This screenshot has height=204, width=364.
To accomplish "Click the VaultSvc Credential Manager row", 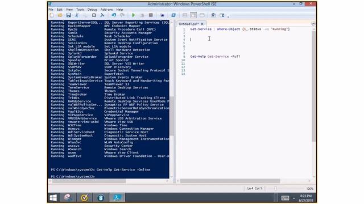I will click(94, 112).
